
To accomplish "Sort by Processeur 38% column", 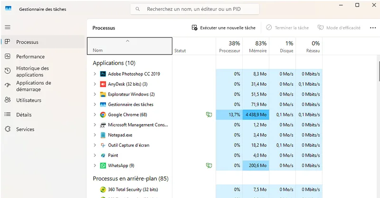I will click(x=229, y=46).
